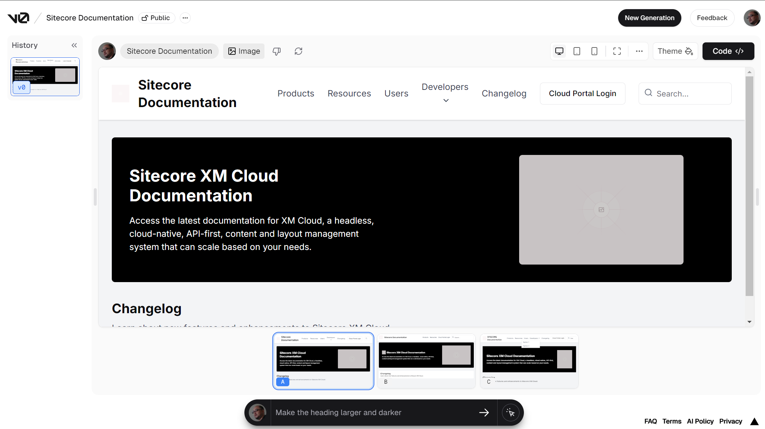Submit the prompt with arrow button
This screenshot has width=765, height=429.
coord(484,413)
